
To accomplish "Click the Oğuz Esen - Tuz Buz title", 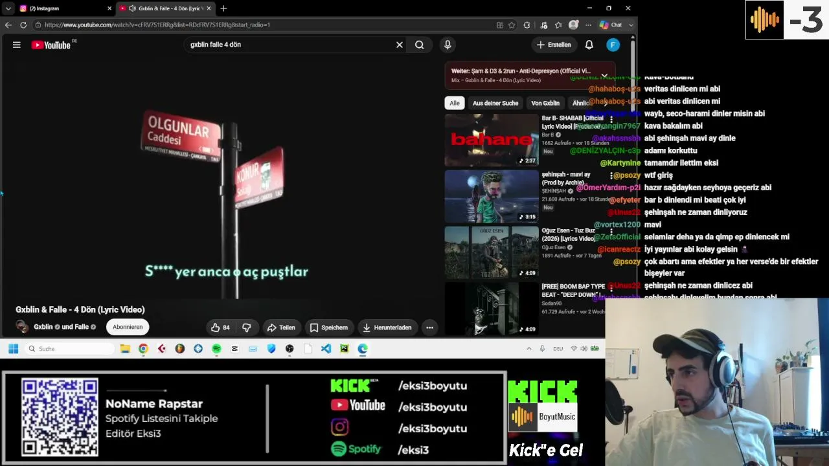I will (x=569, y=234).
